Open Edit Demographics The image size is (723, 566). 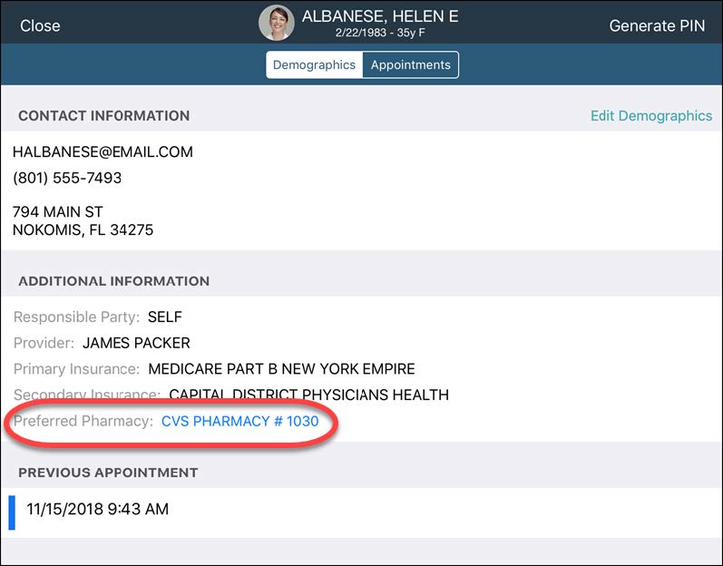[x=651, y=116]
